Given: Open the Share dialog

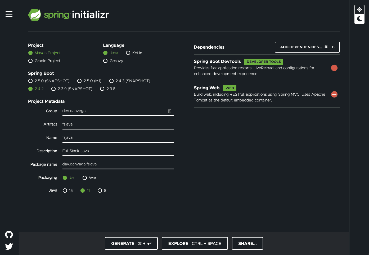Looking at the screenshot, I should [247, 243].
